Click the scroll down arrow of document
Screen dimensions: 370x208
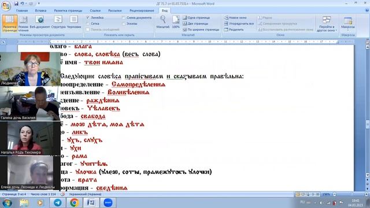[368, 175]
